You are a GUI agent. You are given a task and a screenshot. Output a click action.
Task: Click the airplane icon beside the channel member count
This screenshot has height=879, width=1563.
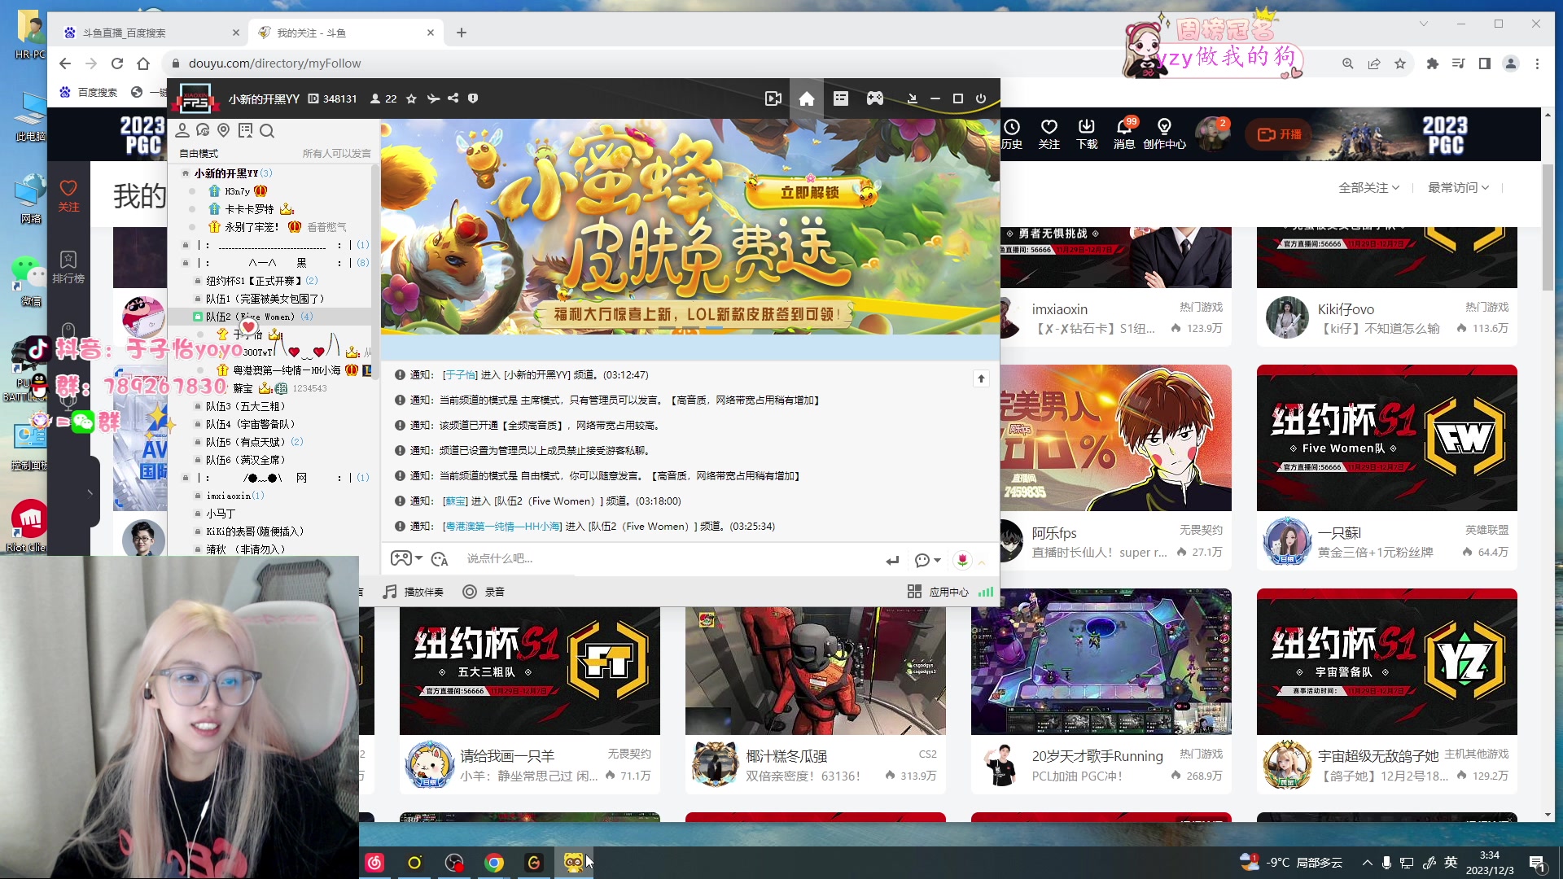[433, 98]
